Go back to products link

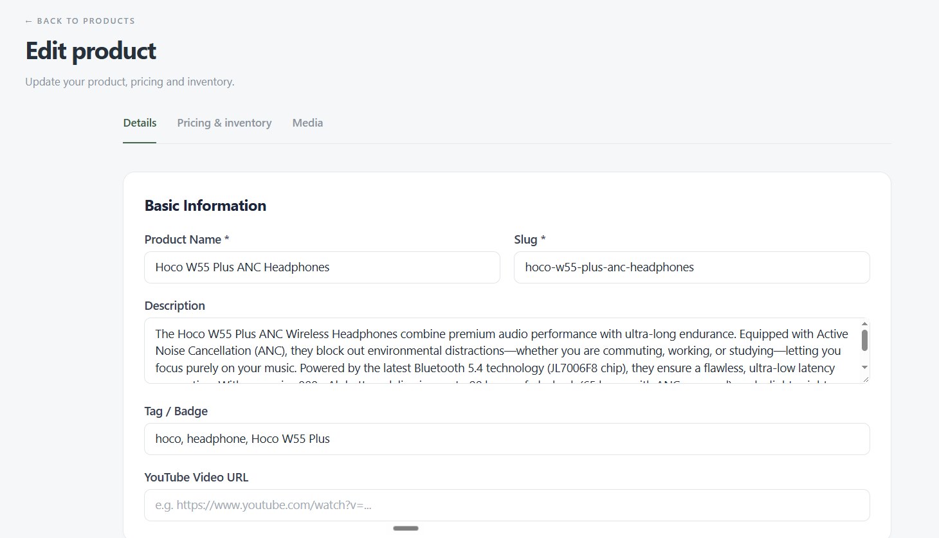tap(80, 21)
